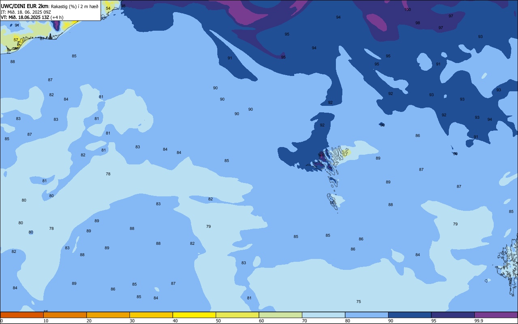Click the legend tick label '20'
Screen dimensions: 518x324
[x=89, y=321]
